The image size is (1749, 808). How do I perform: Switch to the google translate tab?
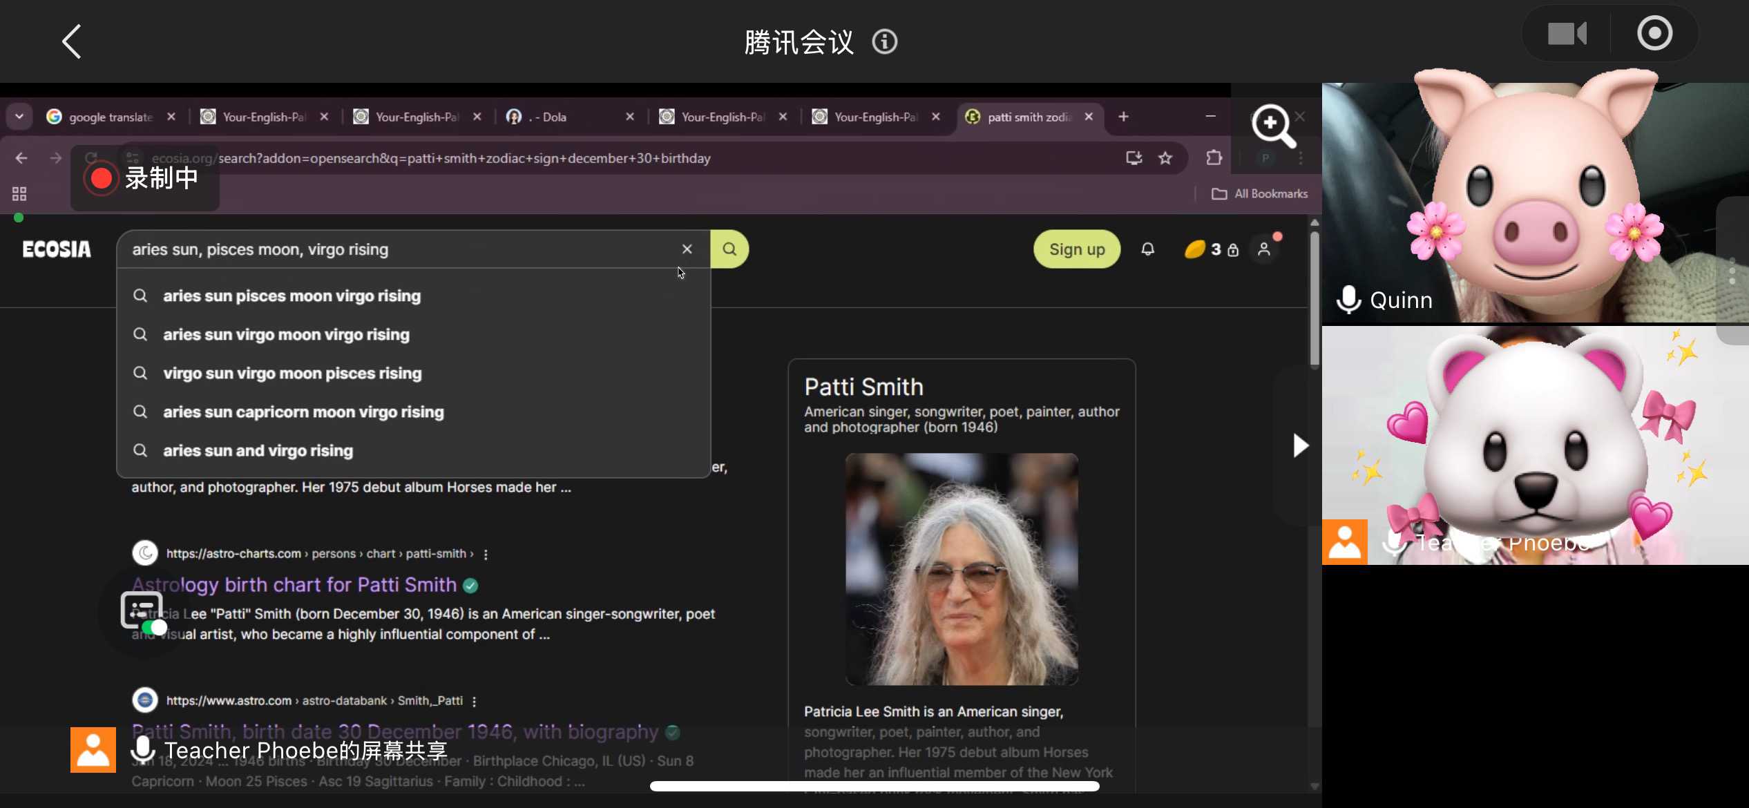[111, 117]
